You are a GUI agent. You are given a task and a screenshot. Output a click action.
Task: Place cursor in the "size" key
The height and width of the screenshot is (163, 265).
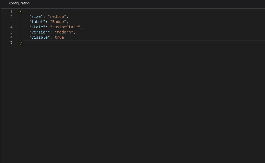point(36,17)
